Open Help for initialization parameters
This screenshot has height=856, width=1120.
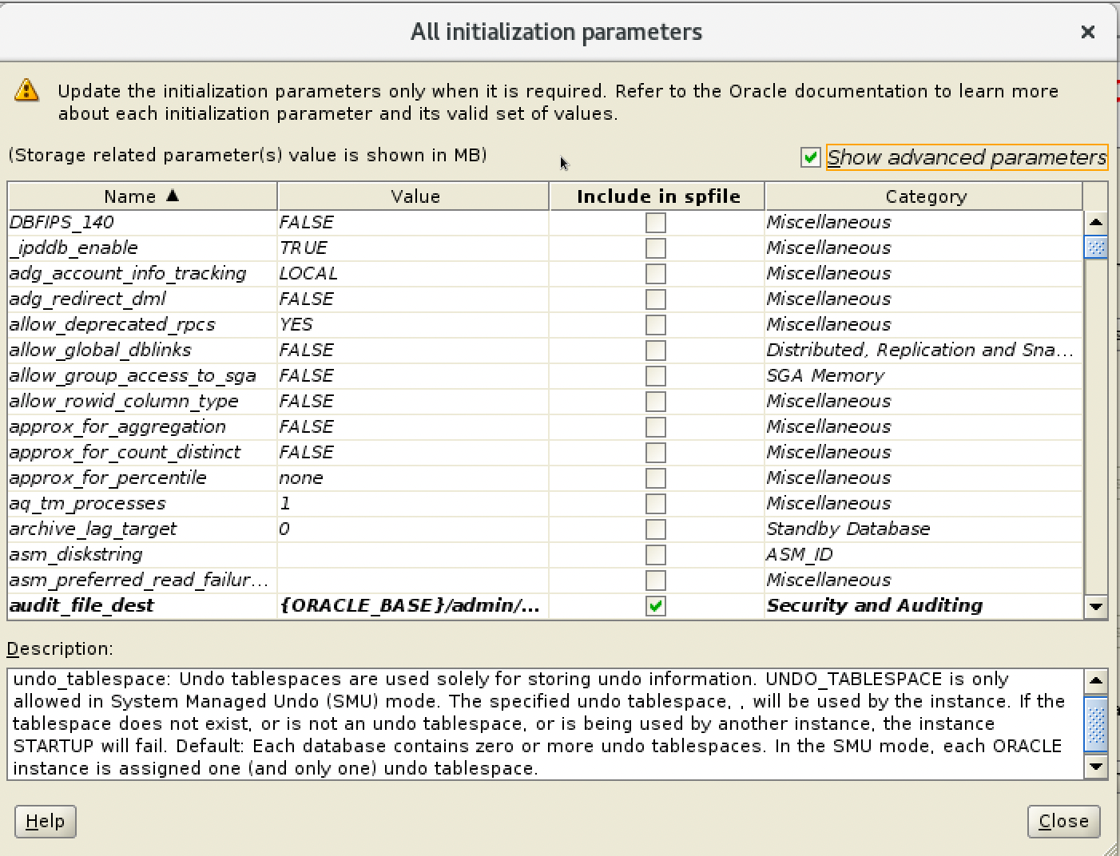click(x=46, y=821)
